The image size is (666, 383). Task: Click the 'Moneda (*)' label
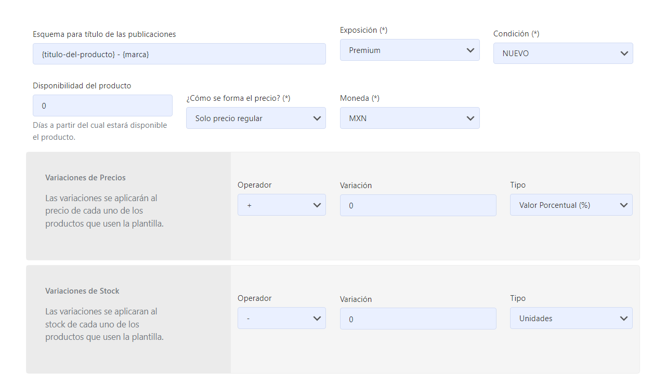coord(360,98)
